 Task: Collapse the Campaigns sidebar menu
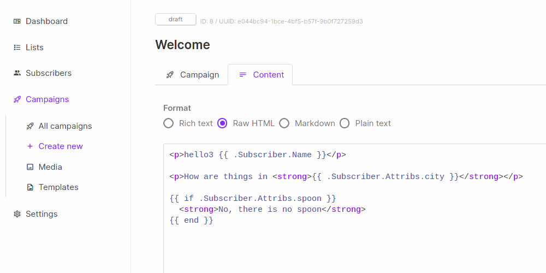(47, 99)
